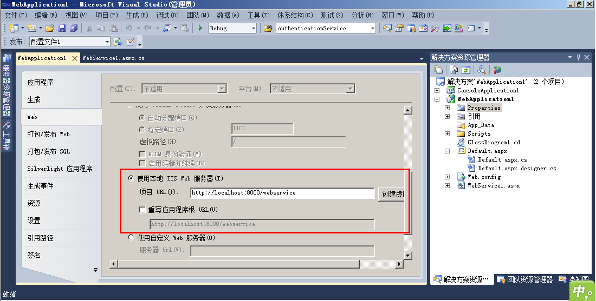Start debugging with the green play icon

(x=200, y=28)
